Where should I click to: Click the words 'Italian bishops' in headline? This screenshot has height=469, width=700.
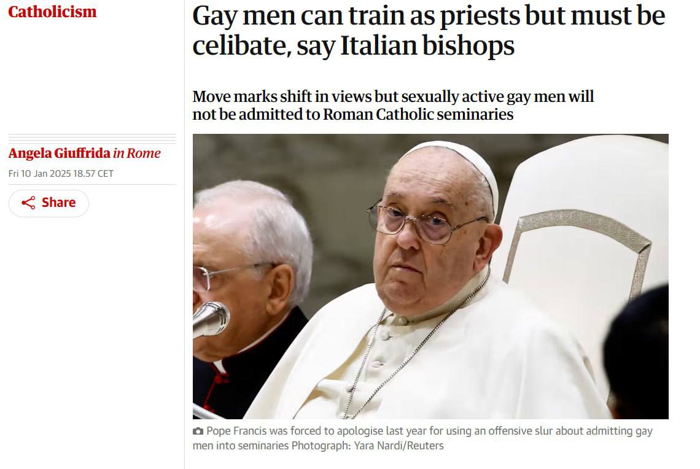click(427, 45)
